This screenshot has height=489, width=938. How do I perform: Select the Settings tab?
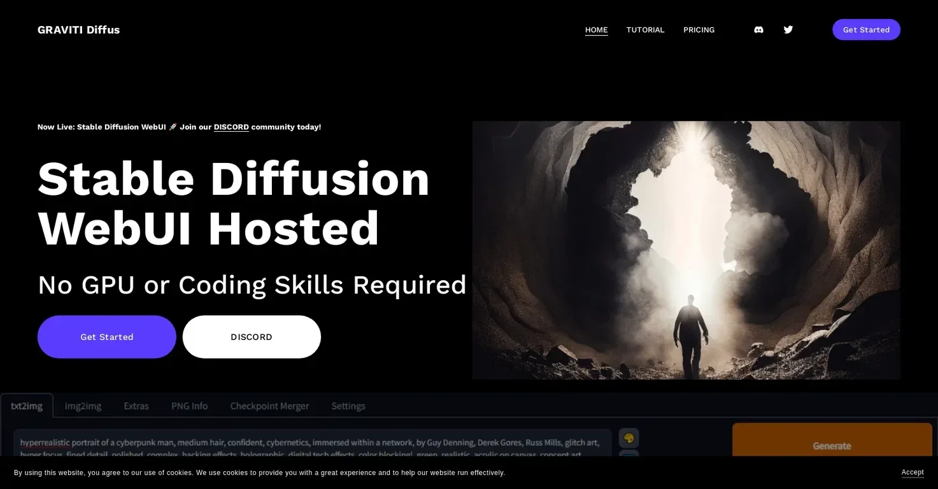348,406
